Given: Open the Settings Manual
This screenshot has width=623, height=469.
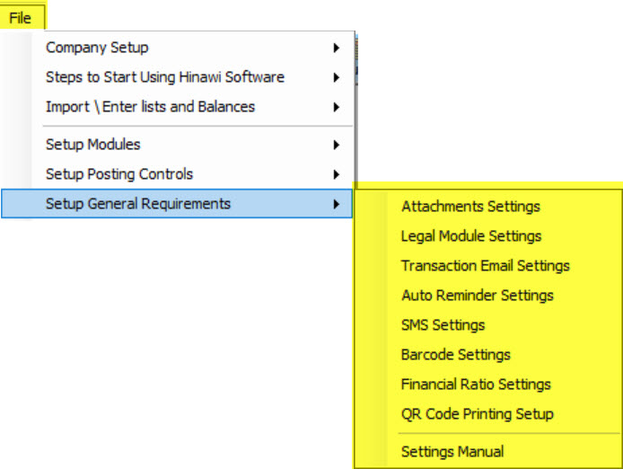Looking at the screenshot, I should 488,452.
